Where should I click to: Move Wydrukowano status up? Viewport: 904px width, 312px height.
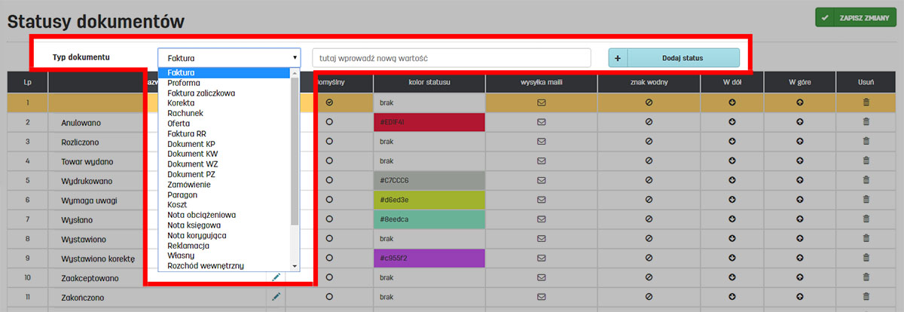(799, 180)
